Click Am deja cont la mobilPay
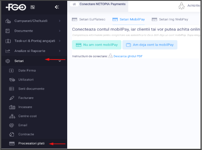The height and width of the screenshot is (150, 202). (150, 45)
